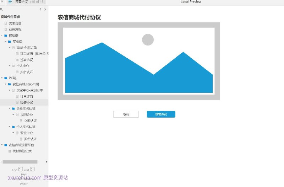Image resolution: width=284 pixels, height=187 pixels.
Task: Select the 农信商城运营平台 folder
Action: [21, 145]
